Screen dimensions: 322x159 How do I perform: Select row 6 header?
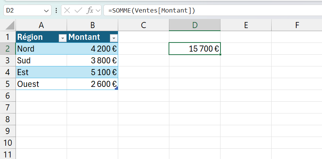click(8, 96)
